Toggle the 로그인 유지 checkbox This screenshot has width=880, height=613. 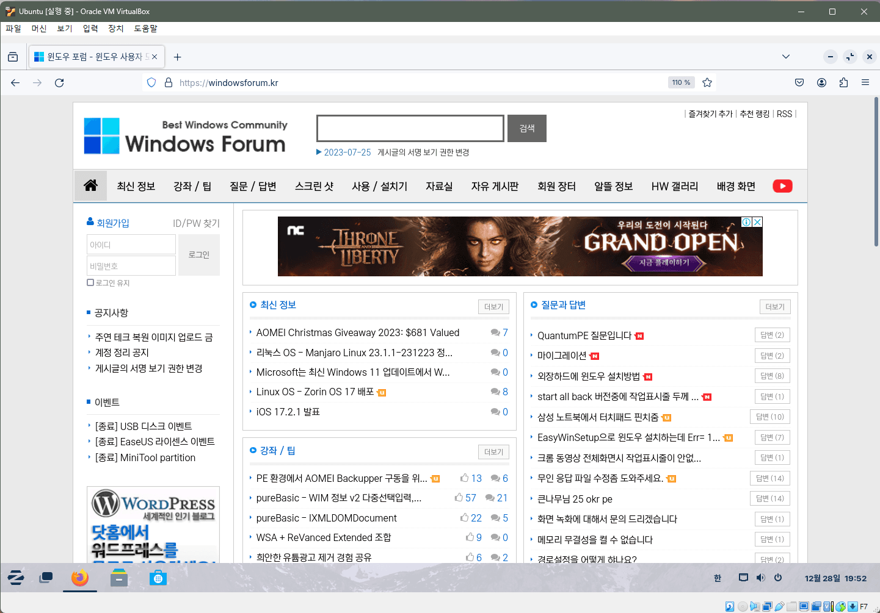pyautogui.click(x=90, y=282)
